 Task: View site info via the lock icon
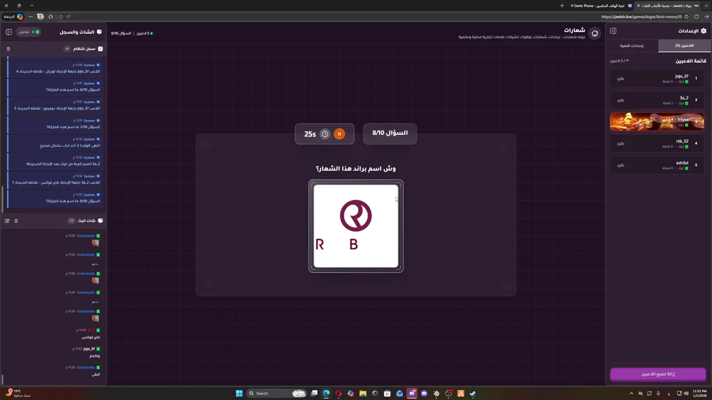click(x=686, y=17)
